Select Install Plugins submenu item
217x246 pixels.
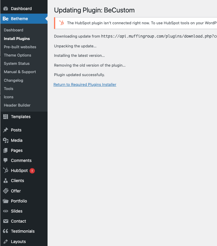17,38
